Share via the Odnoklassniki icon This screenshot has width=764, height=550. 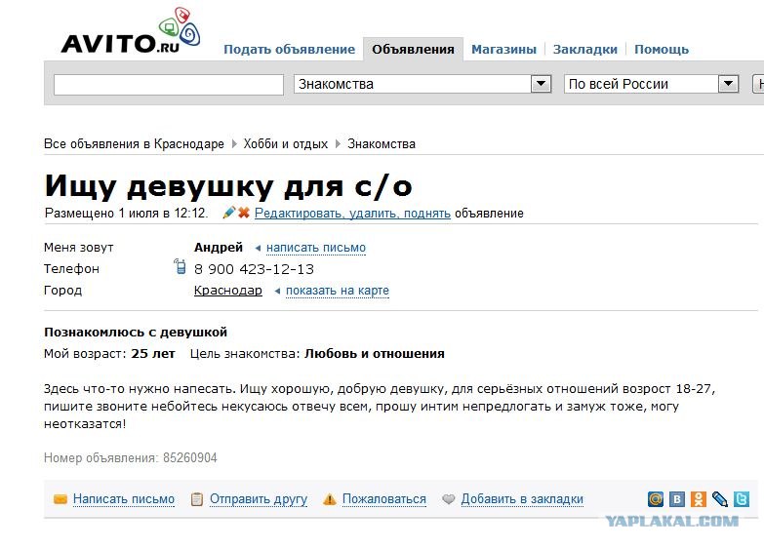click(x=699, y=499)
